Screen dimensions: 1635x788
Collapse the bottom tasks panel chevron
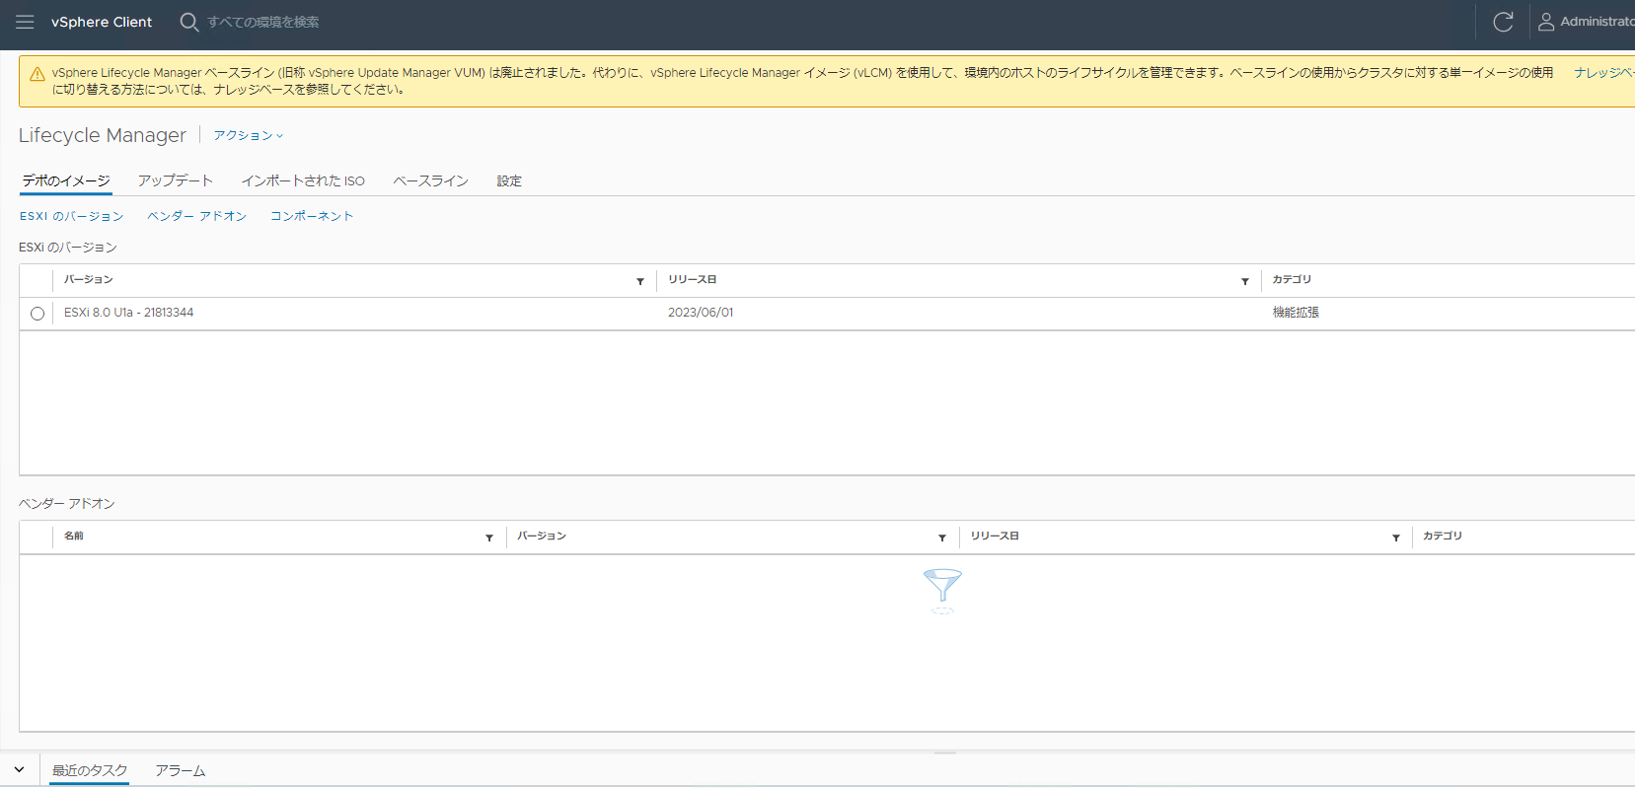(19, 770)
